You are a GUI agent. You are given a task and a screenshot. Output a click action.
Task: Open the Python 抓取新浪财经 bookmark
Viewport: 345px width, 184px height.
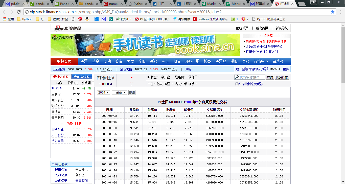[x=210, y=19]
